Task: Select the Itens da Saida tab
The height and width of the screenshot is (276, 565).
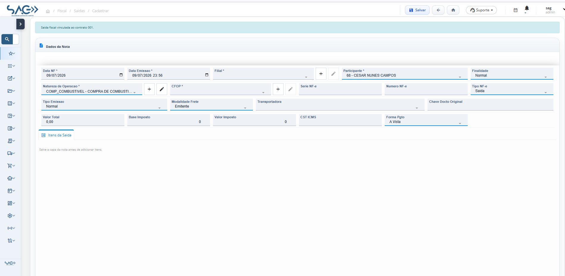Action: (57, 135)
